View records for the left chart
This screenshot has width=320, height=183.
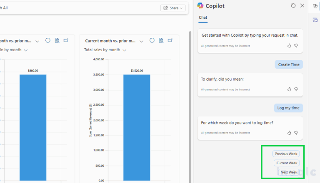tap(57, 40)
